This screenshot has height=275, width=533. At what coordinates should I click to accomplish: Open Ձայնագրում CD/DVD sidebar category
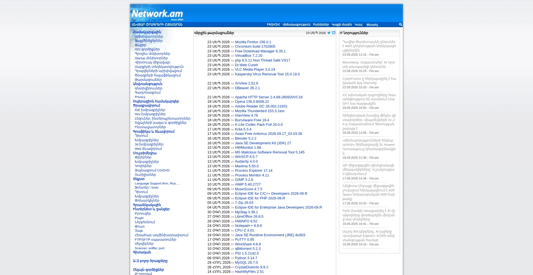click(152, 170)
